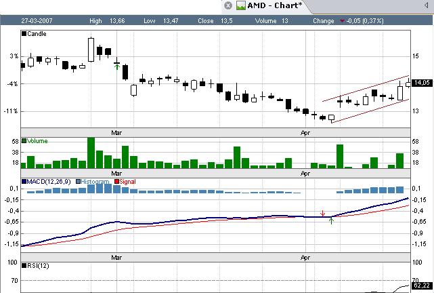Select the AMD - Chart* tab
Viewport: 434px width, 293px height.
click(265, 6)
